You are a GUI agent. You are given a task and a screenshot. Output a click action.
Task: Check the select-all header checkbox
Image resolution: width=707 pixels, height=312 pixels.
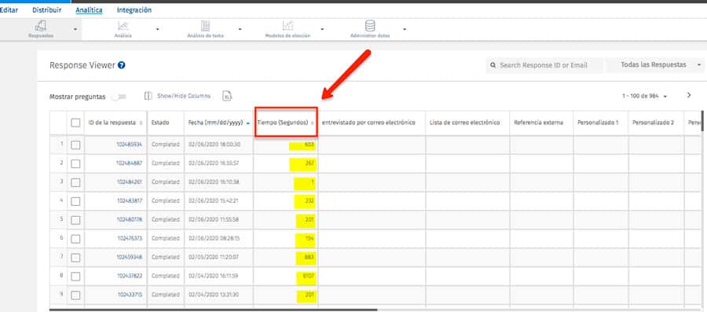pyautogui.click(x=75, y=123)
